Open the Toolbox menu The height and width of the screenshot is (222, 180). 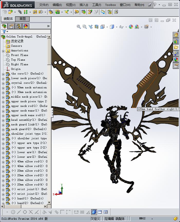[110, 5]
